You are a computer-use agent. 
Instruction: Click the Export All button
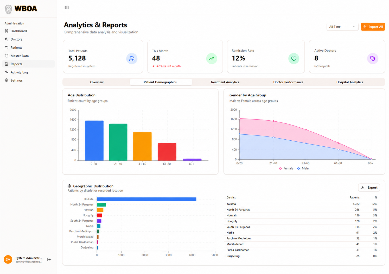tap(373, 27)
